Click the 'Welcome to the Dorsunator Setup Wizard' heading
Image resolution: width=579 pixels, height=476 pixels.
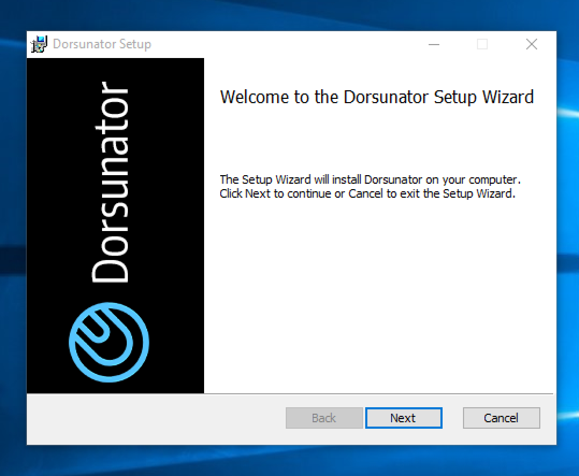377,97
